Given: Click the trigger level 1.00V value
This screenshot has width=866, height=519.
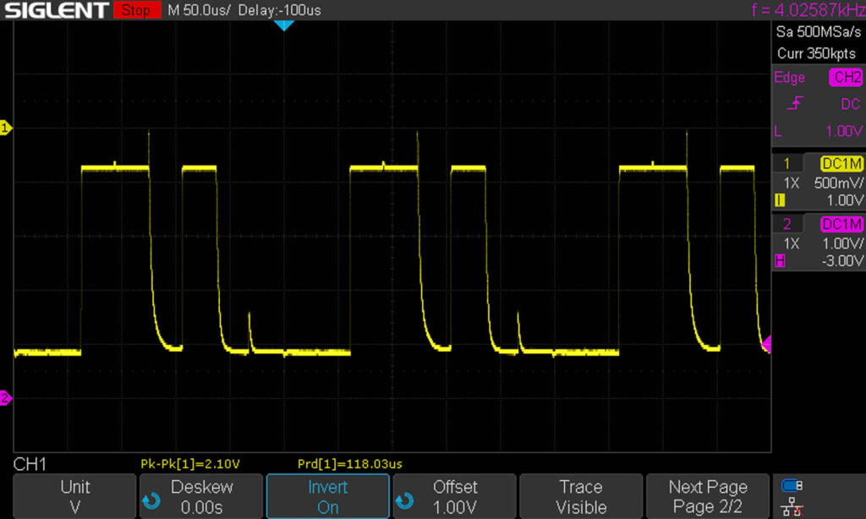Looking at the screenshot, I should pos(843,131).
